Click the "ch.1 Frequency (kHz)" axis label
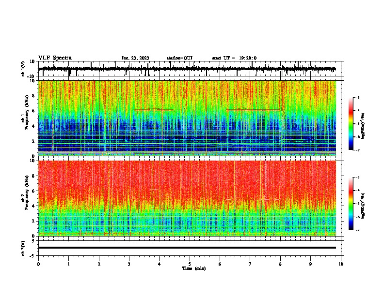The width and height of the screenshot is (384, 296). point(26,112)
